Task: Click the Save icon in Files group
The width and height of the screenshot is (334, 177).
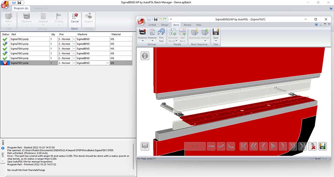Action: [216, 35]
